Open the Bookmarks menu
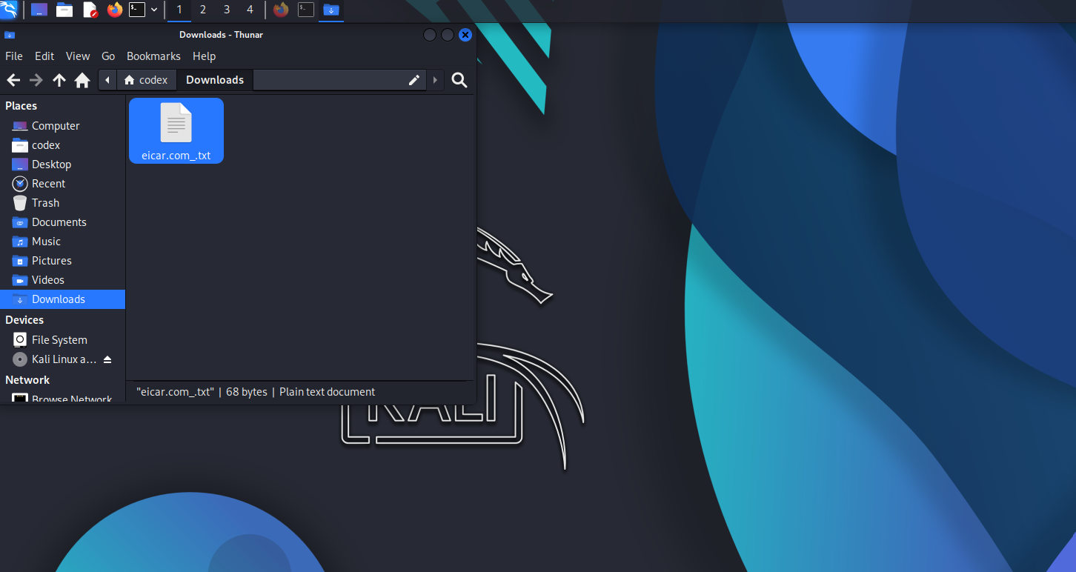Viewport: 1076px width, 572px height. pyautogui.click(x=153, y=56)
